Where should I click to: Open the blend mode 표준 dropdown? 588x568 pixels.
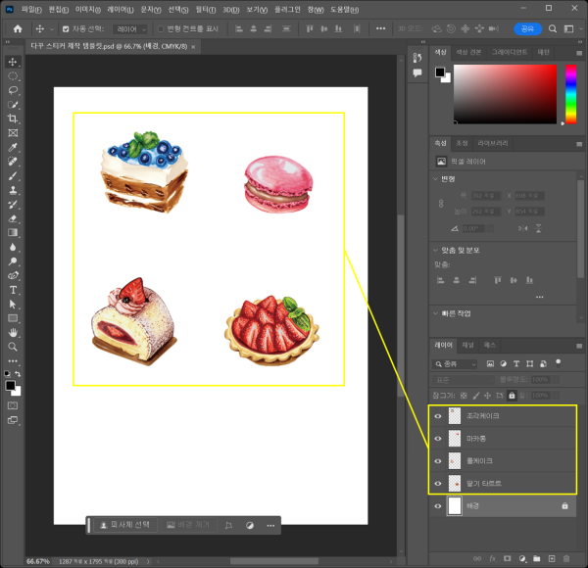[x=464, y=380]
